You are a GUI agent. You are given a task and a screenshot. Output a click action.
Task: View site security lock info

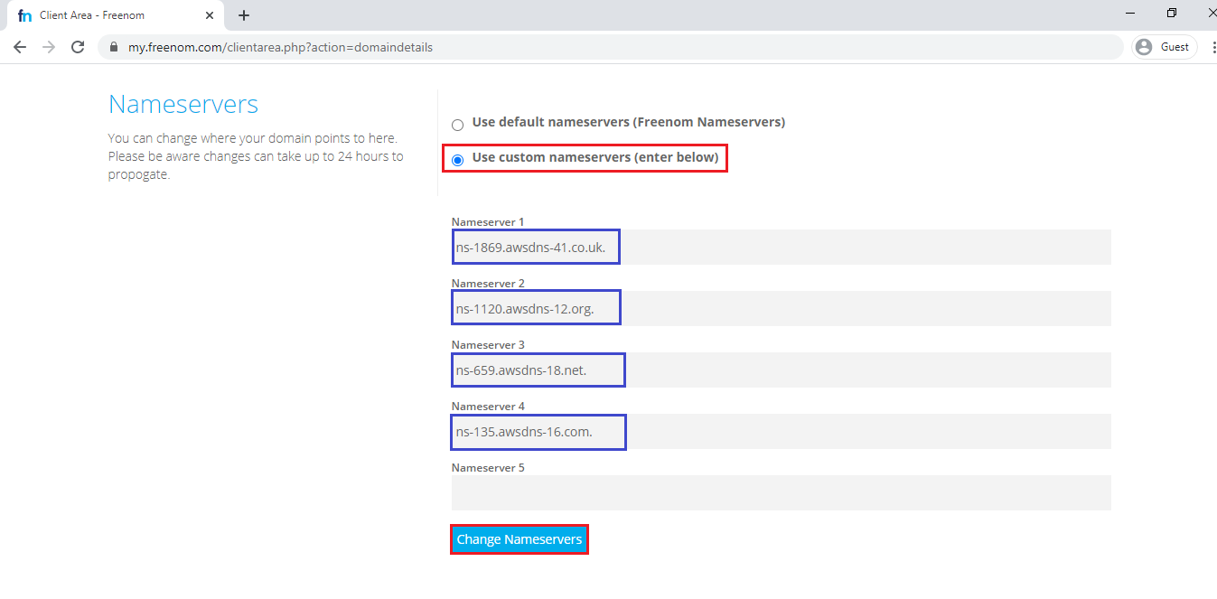pos(114,47)
